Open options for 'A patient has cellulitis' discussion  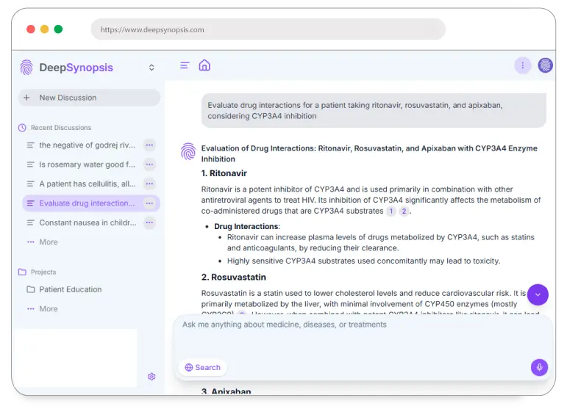[149, 184]
